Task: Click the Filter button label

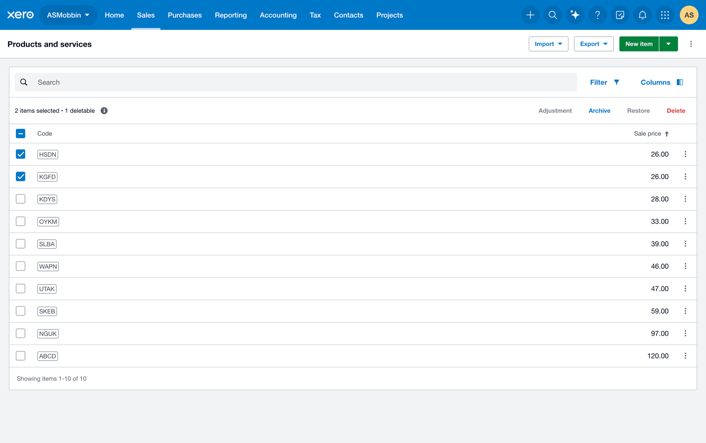Action: pyautogui.click(x=598, y=82)
